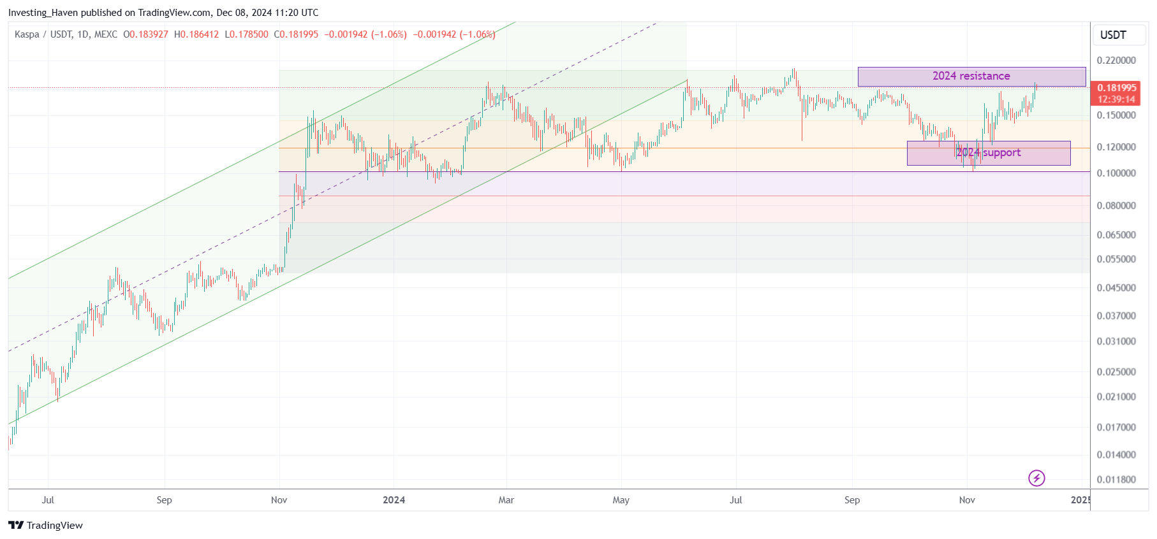Click the high value H0.186412
This screenshot has width=1157, height=539.
coord(196,34)
